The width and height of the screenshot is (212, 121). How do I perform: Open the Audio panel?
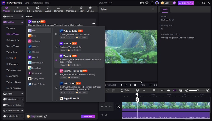(x=48, y=9)
